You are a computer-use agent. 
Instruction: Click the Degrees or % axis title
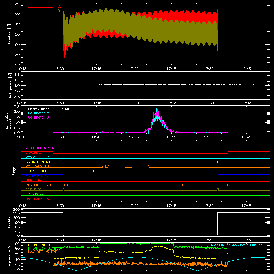click(9, 257)
